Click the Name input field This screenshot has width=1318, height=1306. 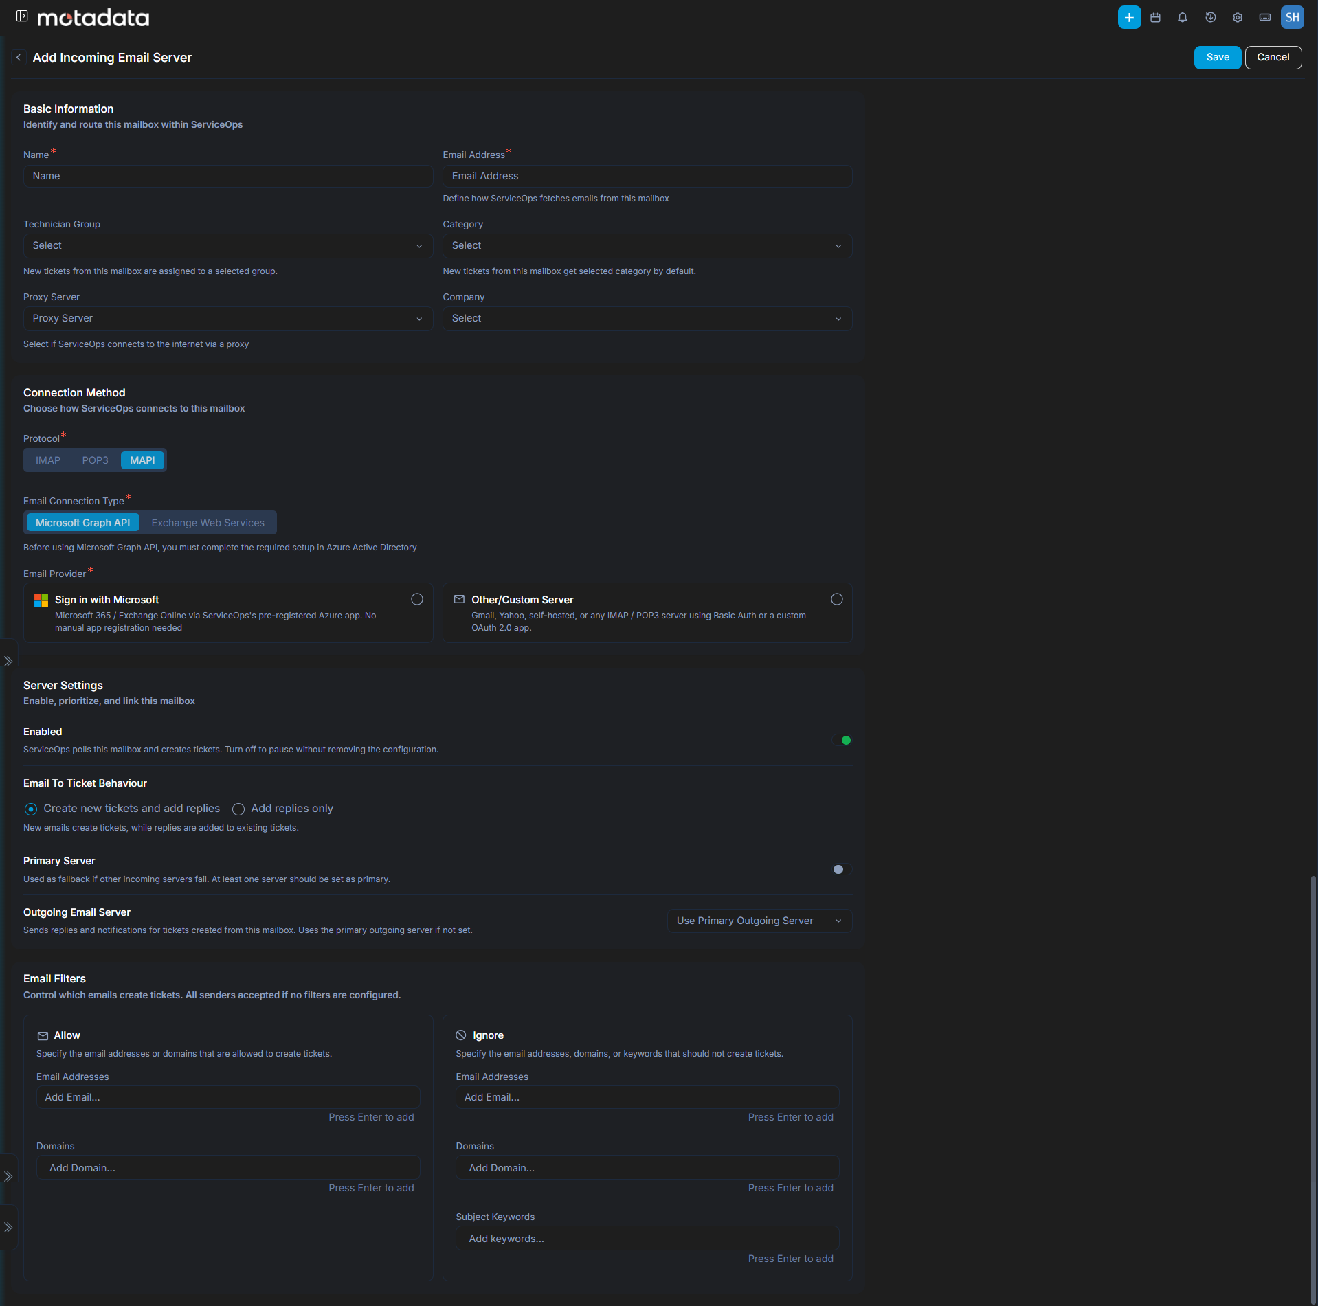click(x=228, y=177)
